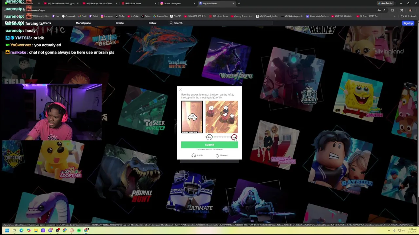This screenshot has height=235, width=419.
Task: Switch to the IRLToolkit Server tab
Action: click(139, 3)
